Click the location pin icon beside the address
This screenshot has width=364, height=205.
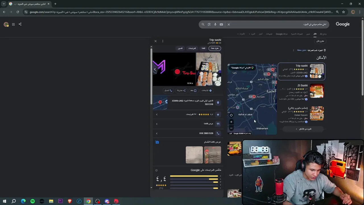click(x=218, y=103)
